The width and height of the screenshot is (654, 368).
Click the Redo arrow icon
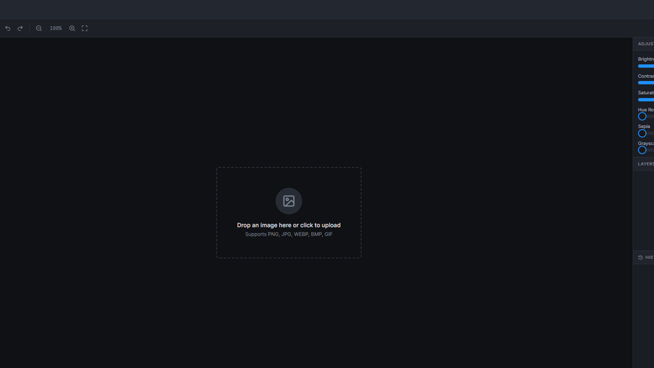(20, 29)
